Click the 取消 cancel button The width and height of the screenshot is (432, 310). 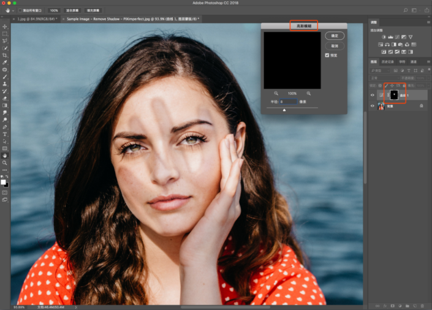coord(335,45)
